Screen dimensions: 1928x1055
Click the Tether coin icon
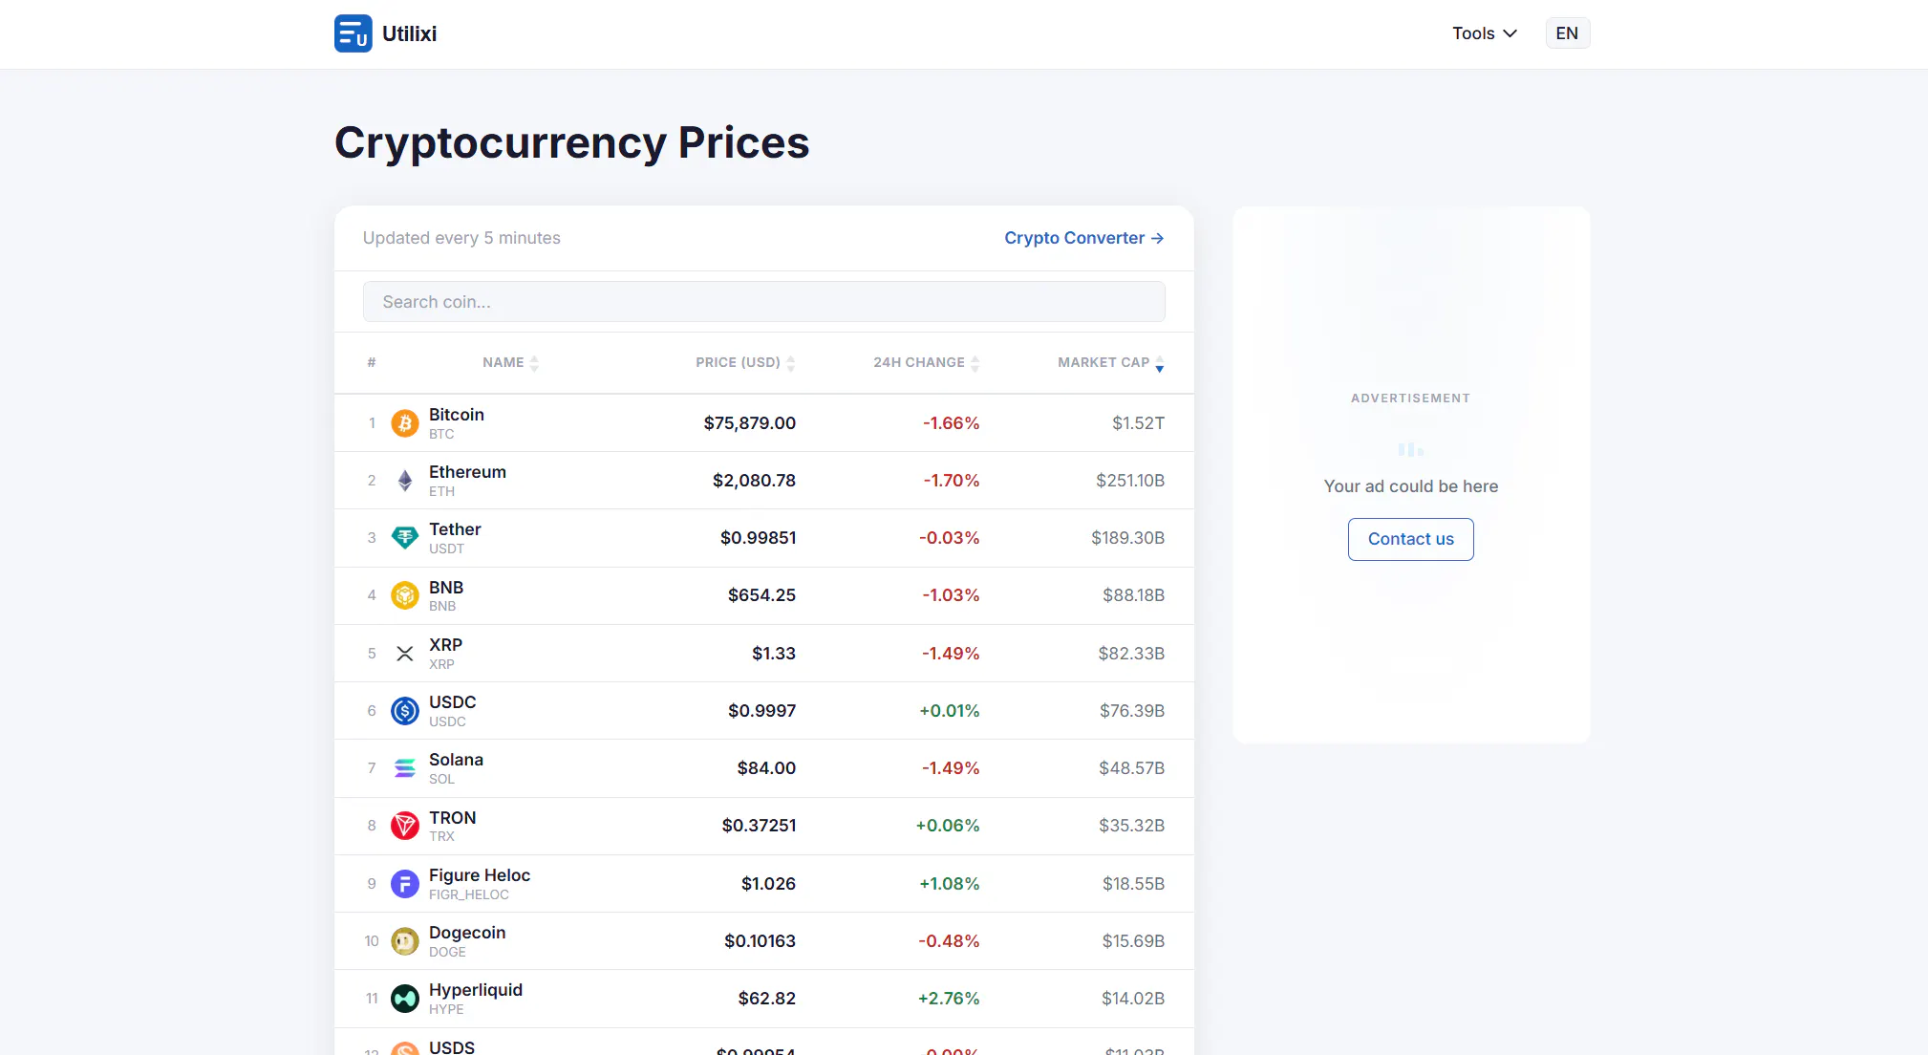[405, 538]
